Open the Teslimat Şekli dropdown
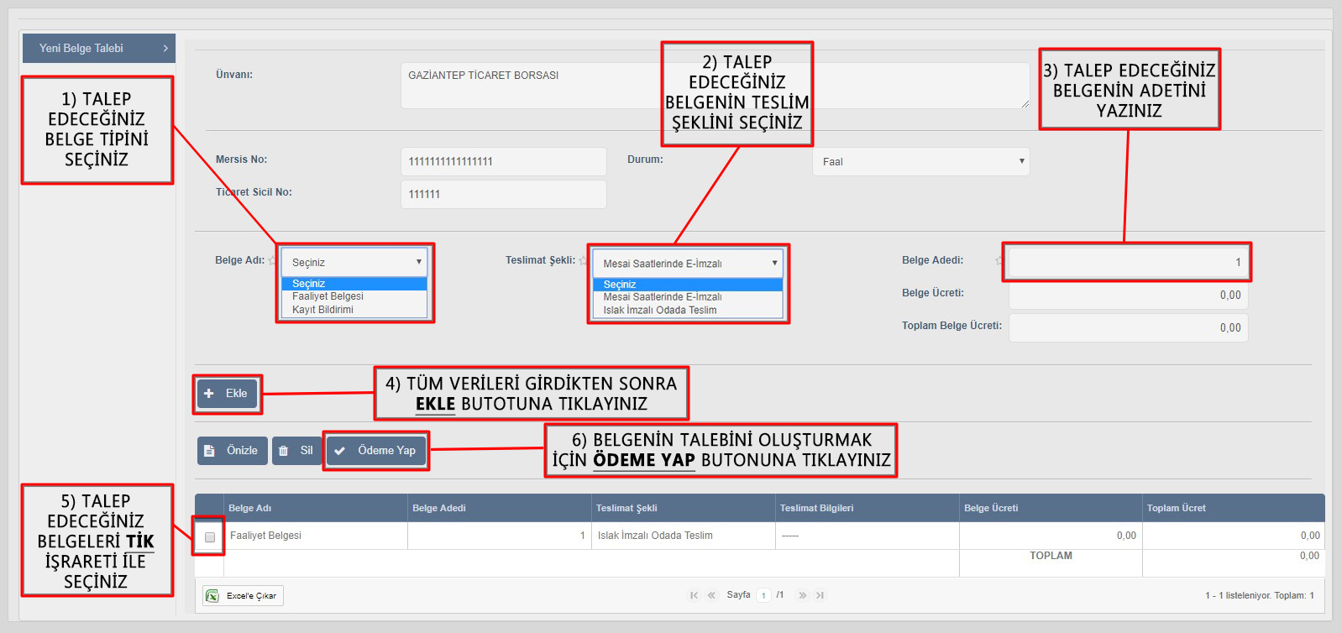1342x633 pixels. [688, 264]
